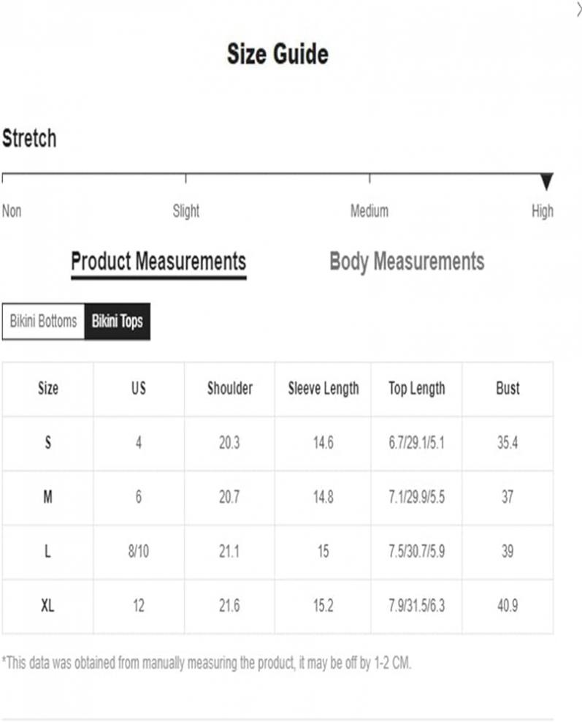Select the Bikini Tops toggle
582x722 pixels.
118,321
